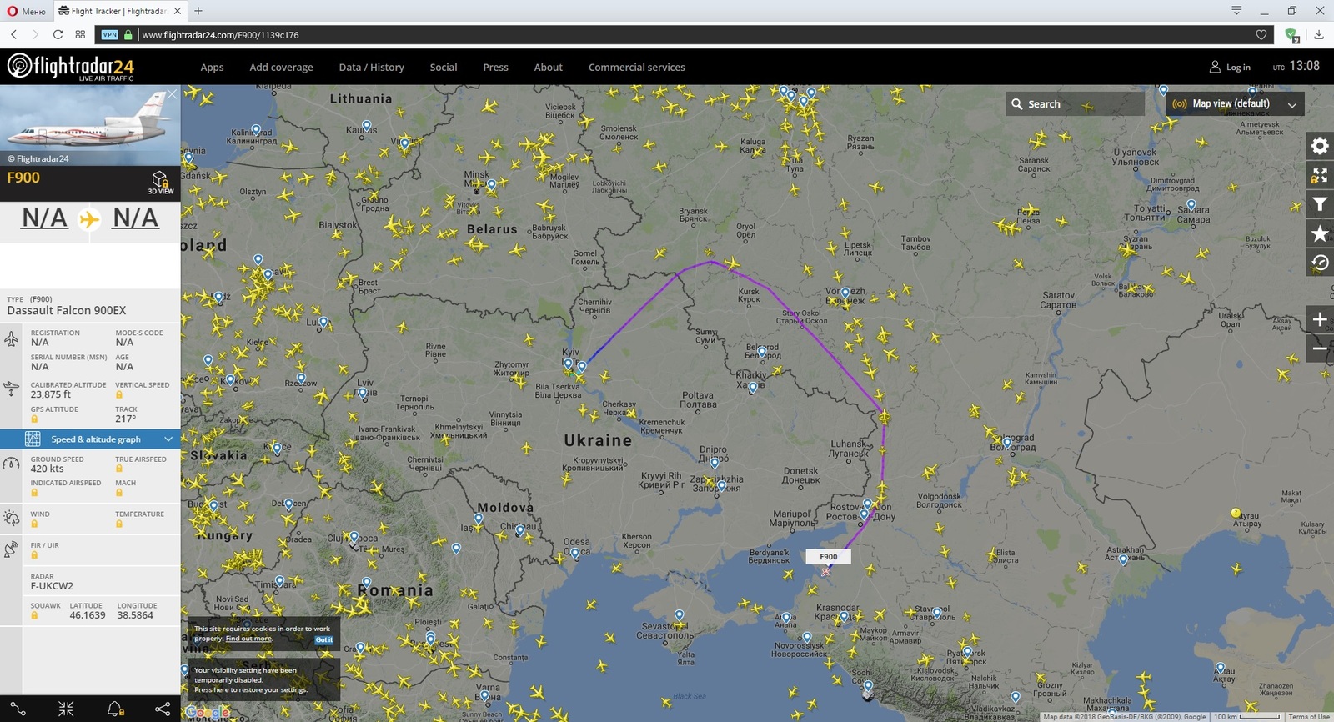The width and height of the screenshot is (1334, 722).
Task: Open the playback history icon
Action: [x=1319, y=263]
